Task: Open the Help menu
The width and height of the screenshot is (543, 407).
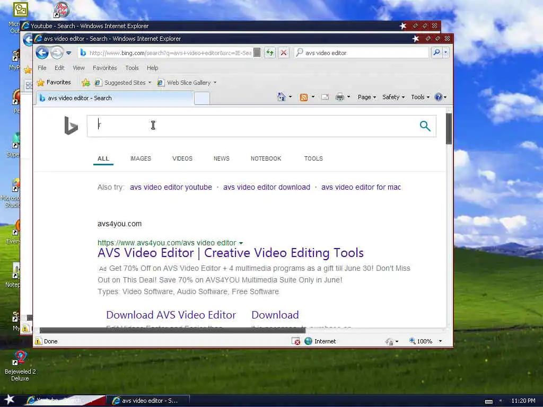Action: (x=152, y=68)
